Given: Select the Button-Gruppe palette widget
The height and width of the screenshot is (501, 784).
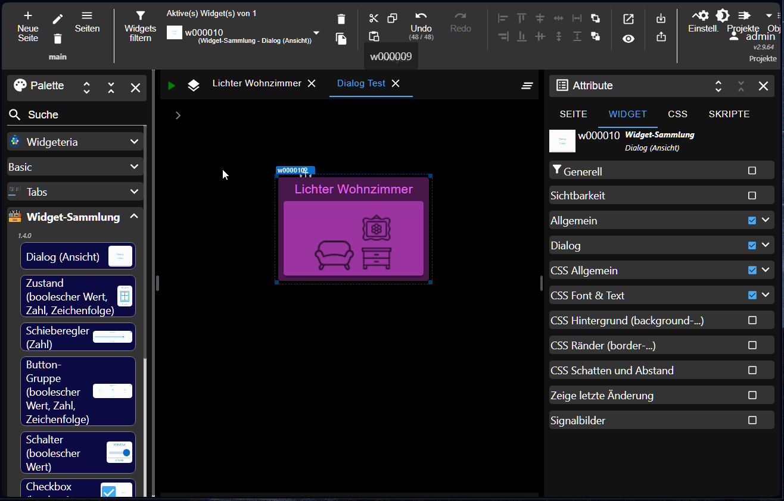Looking at the screenshot, I should click(78, 392).
